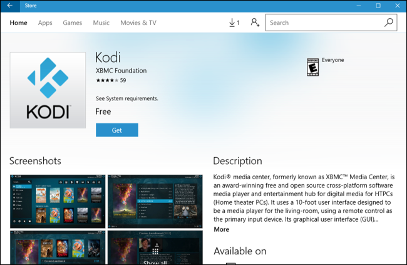
Task: Open the Home tab
Action: click(x=18, y=23)
